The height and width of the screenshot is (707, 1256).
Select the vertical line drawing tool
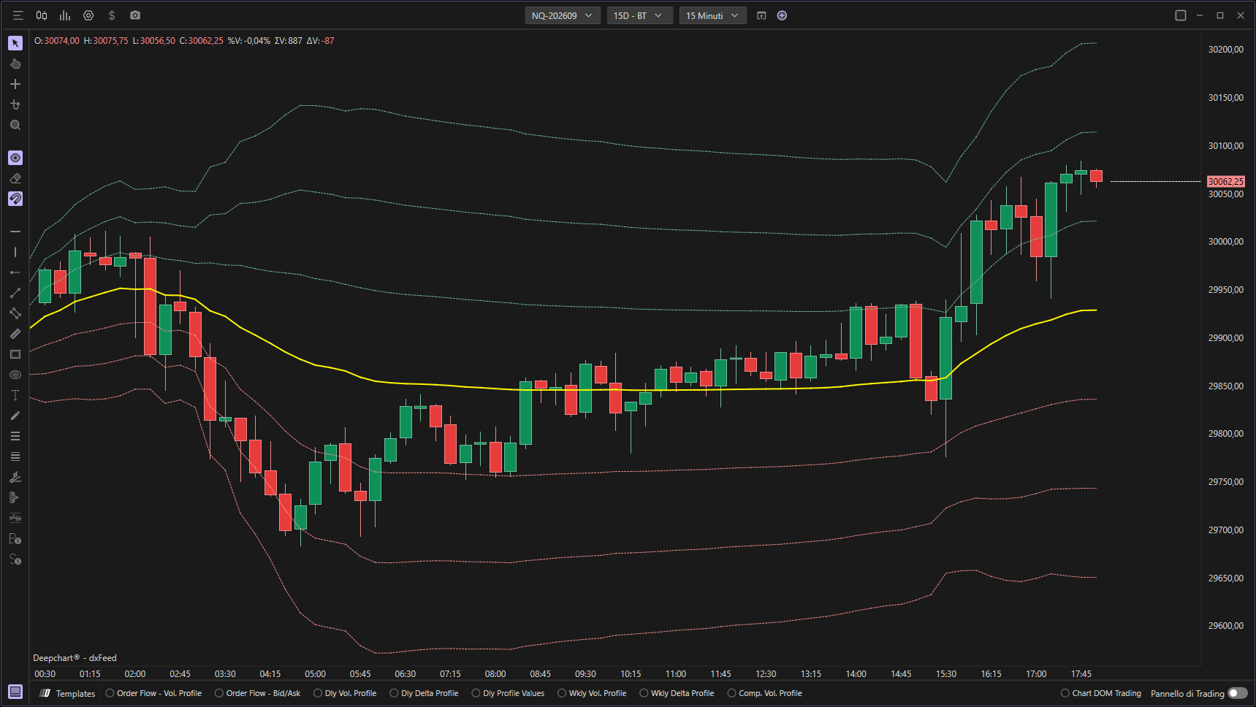(x=15, y=252)
